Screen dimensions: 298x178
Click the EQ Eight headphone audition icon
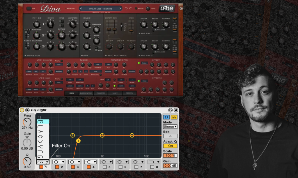[x=166, y=117]
